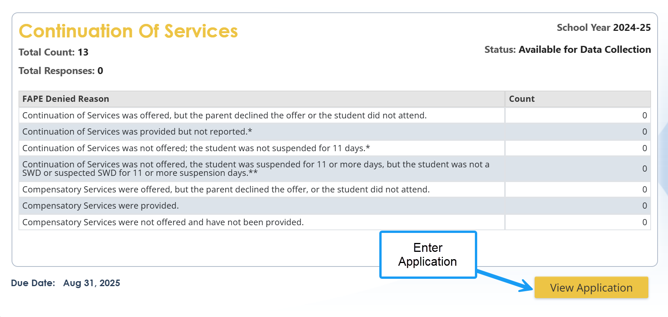This screenshot has height=317, width=668.
Task: Click the 'not a SWD or suspected SWD' row
Action: click(256, 169)
